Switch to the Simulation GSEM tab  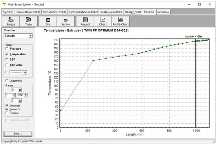pyautogui.click(x=28, y=12)
